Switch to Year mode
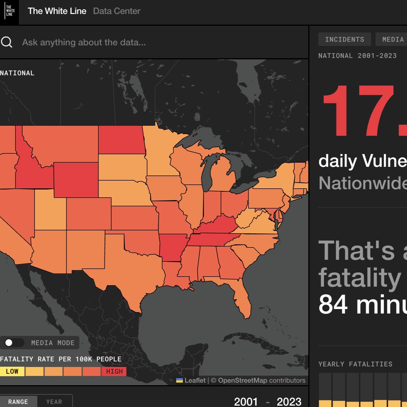The image size is (407, 407). [54, 402]
